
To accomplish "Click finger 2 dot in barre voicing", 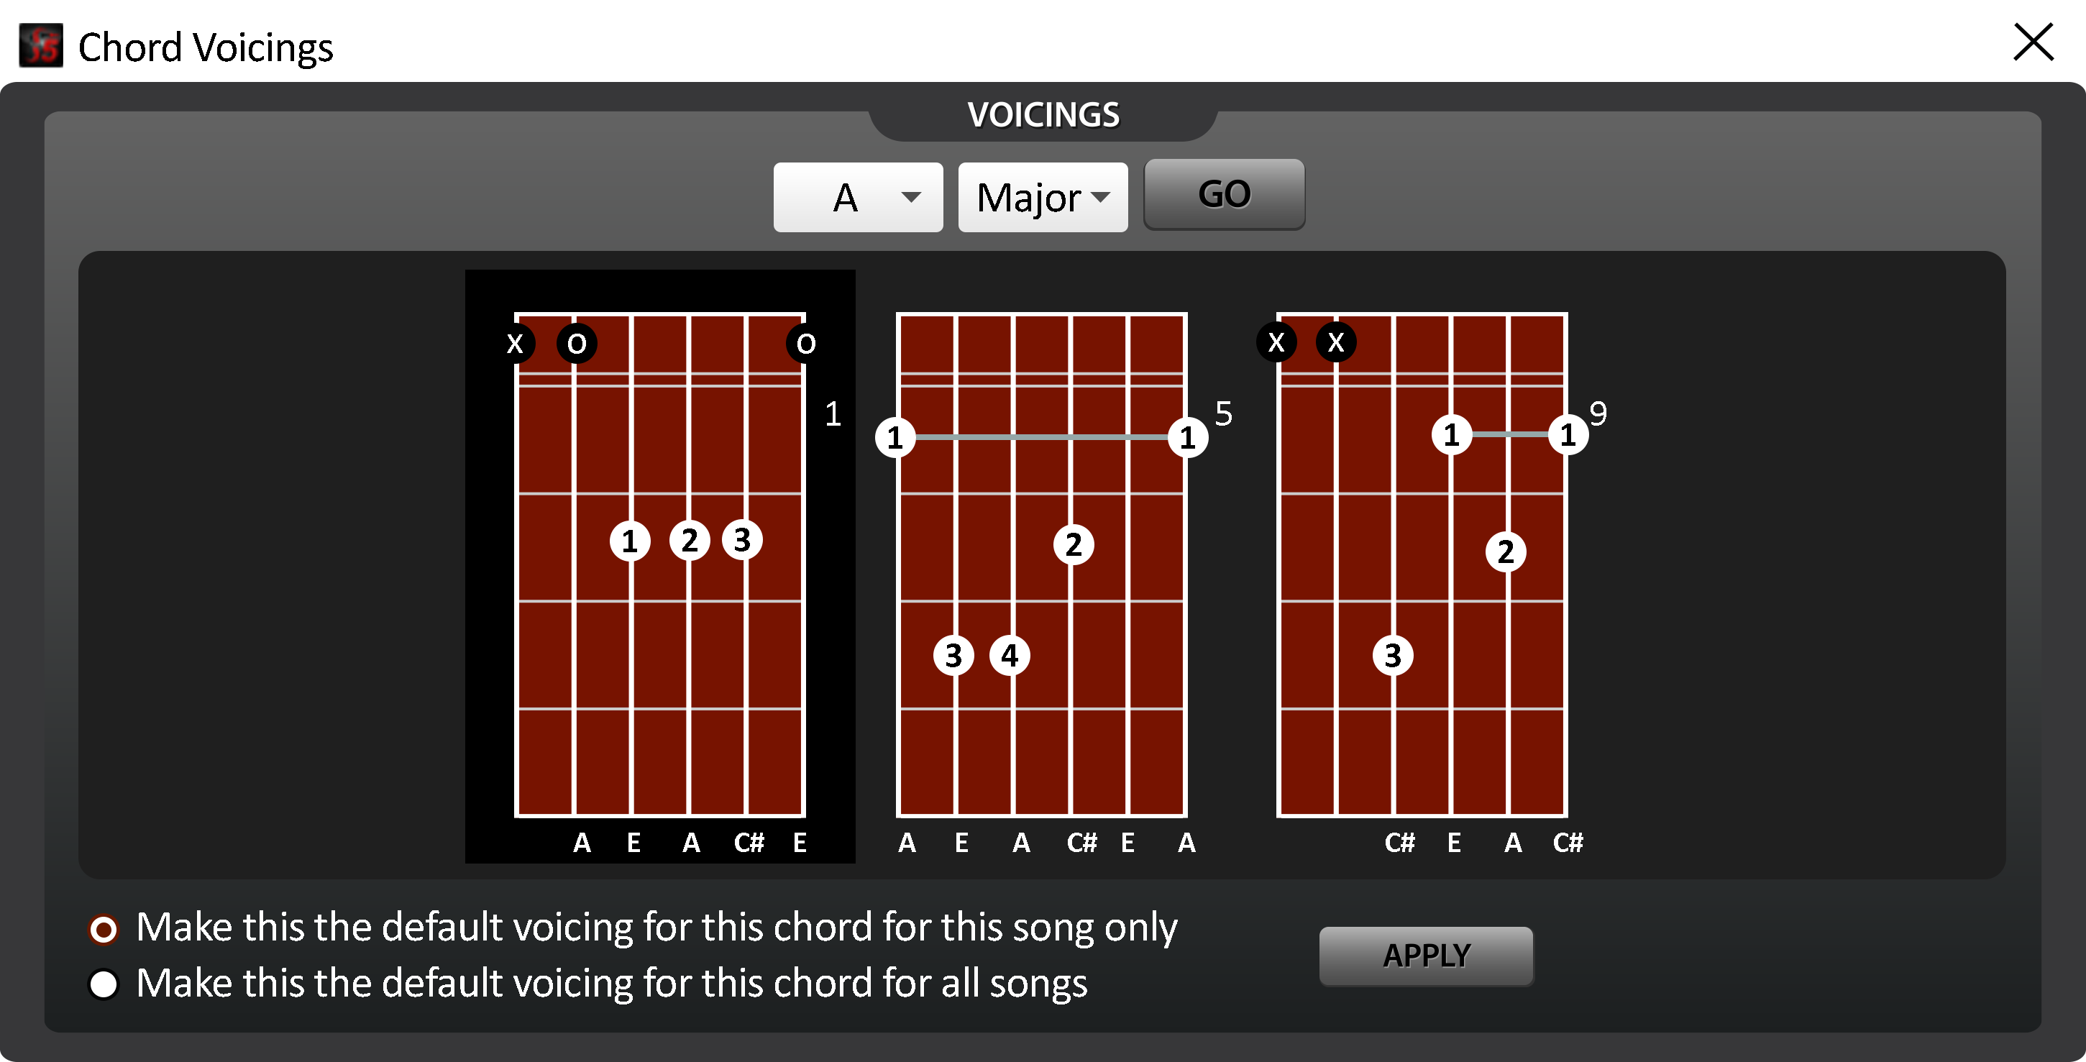I will [x=1074, y=545].
